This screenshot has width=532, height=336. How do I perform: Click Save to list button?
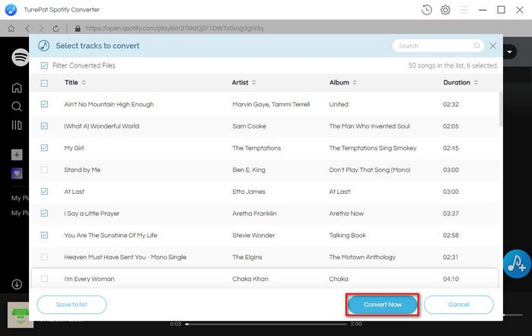(72, 305)
